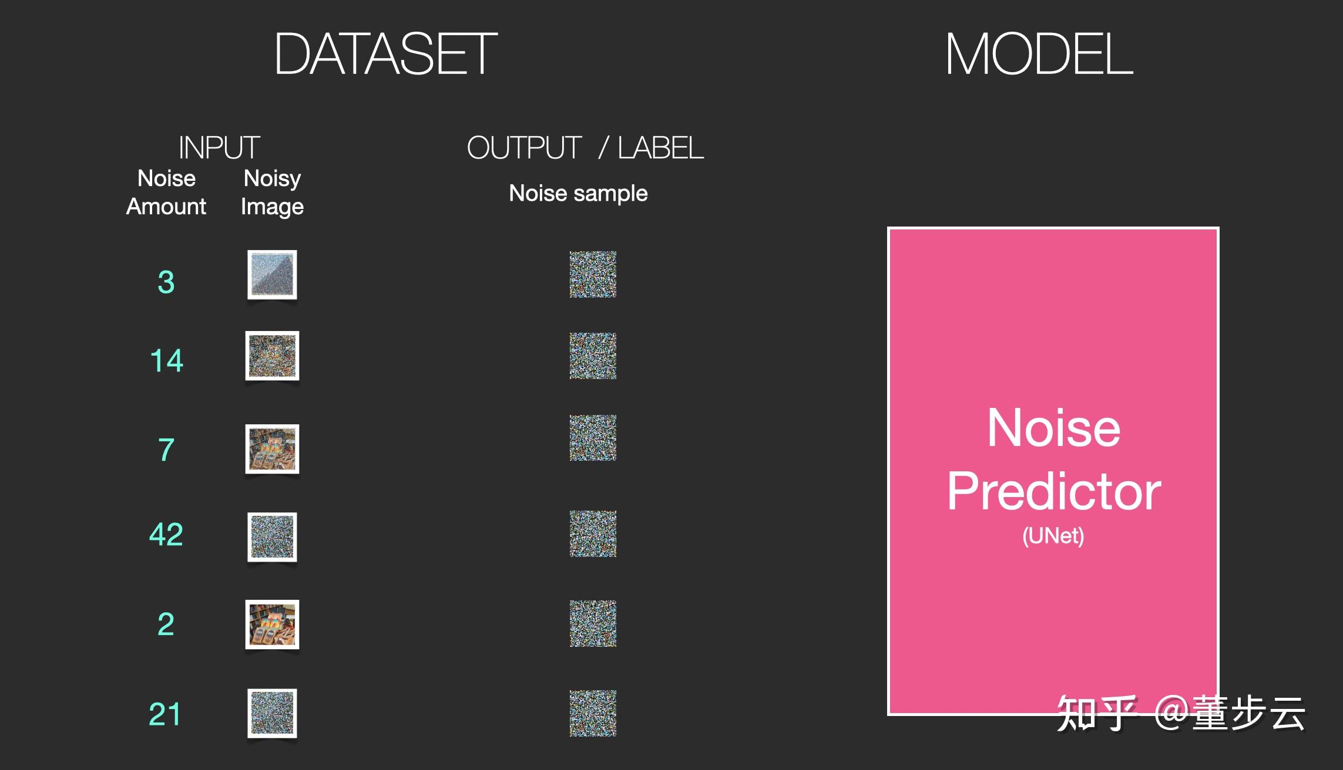
Task: Select the noise amount number 42
Action: coord(166,534)
